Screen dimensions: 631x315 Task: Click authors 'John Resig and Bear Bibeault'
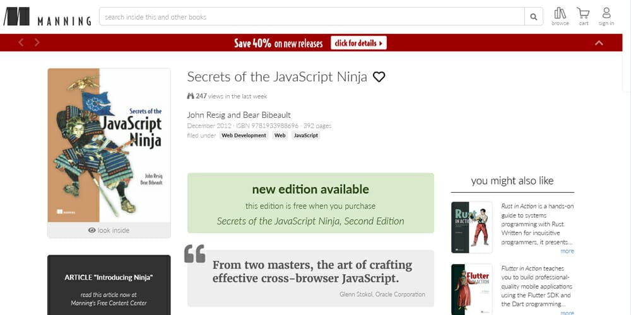tap(239, 115)
